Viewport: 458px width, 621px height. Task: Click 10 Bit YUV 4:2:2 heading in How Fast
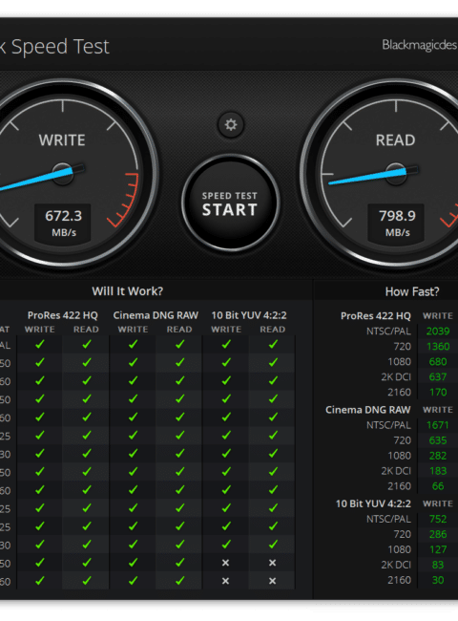click(373, 503)
